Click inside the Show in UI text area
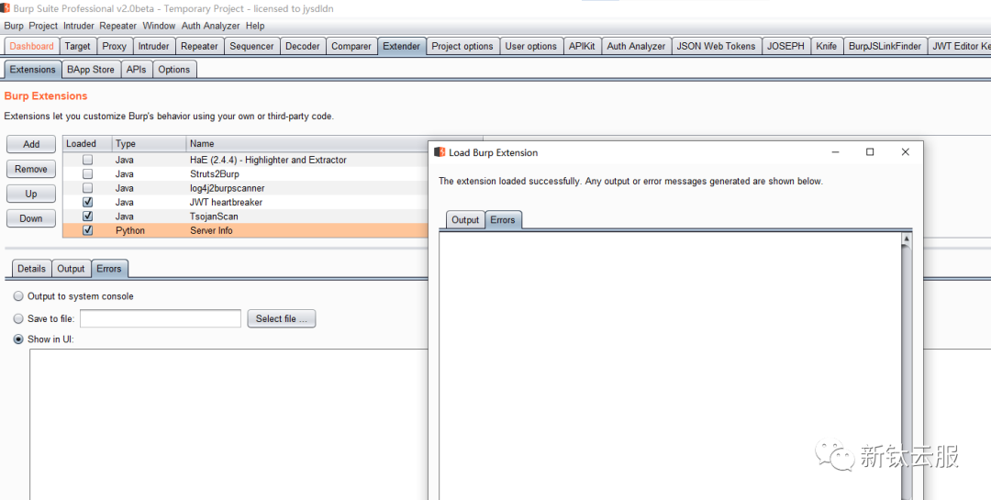Screen dimensions: 991x500 [x=228, y=424]
